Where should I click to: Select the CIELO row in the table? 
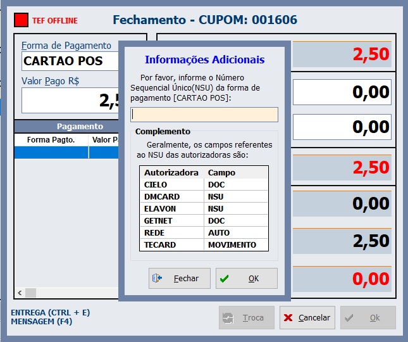(204, 184)
